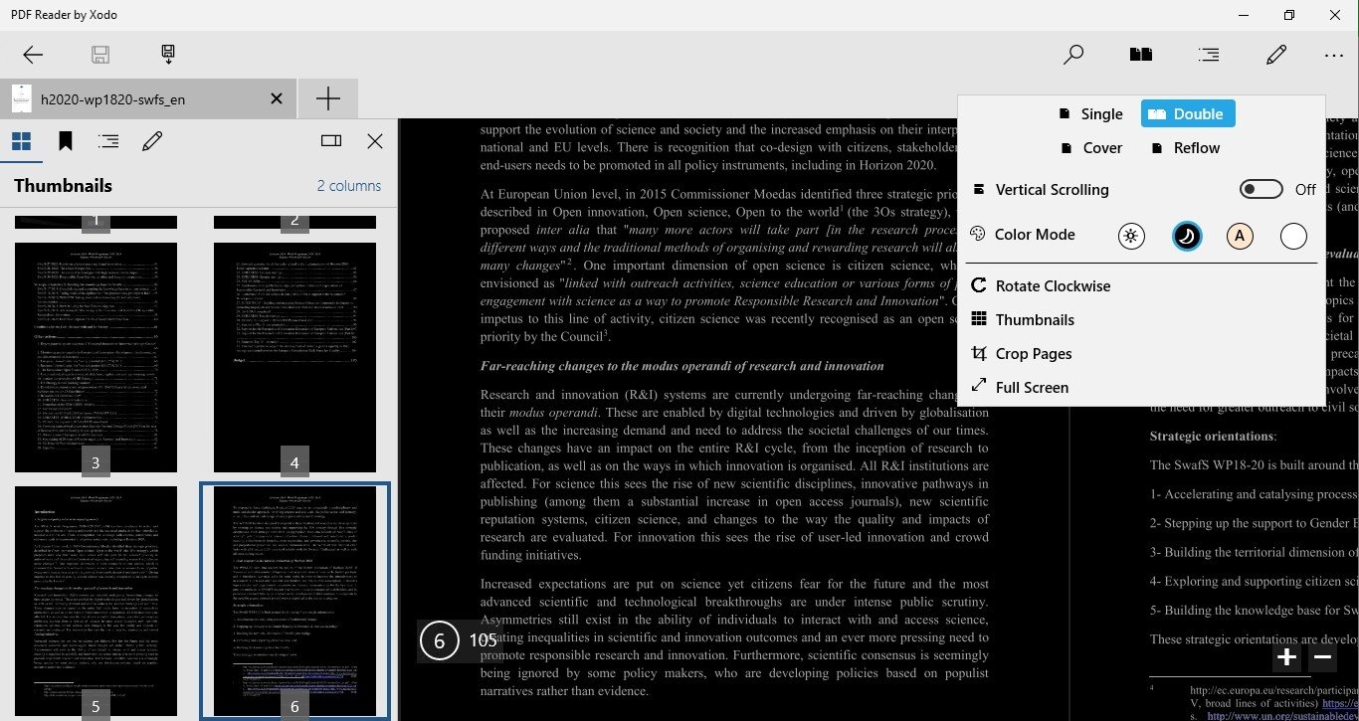Choose Rotate Clockwise from menu
1359x721 pixels.
1052,286
